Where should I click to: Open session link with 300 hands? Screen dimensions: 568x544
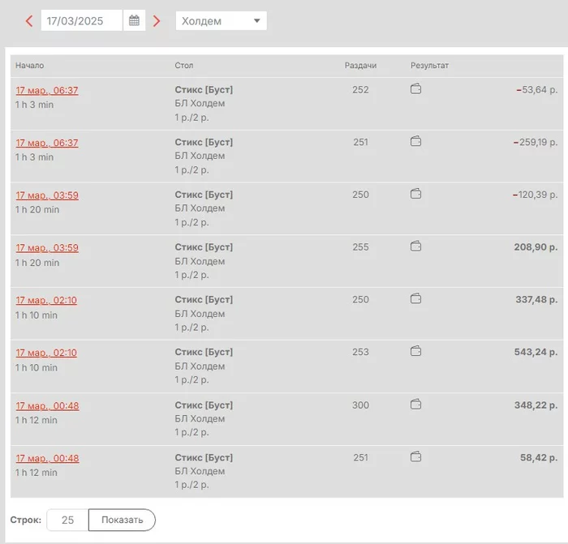tap(47, 406)
